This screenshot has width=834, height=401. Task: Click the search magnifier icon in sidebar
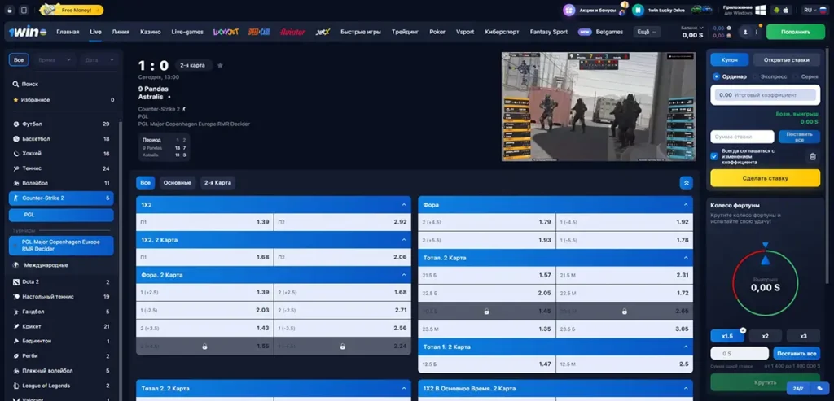click(x=16, y=84)
